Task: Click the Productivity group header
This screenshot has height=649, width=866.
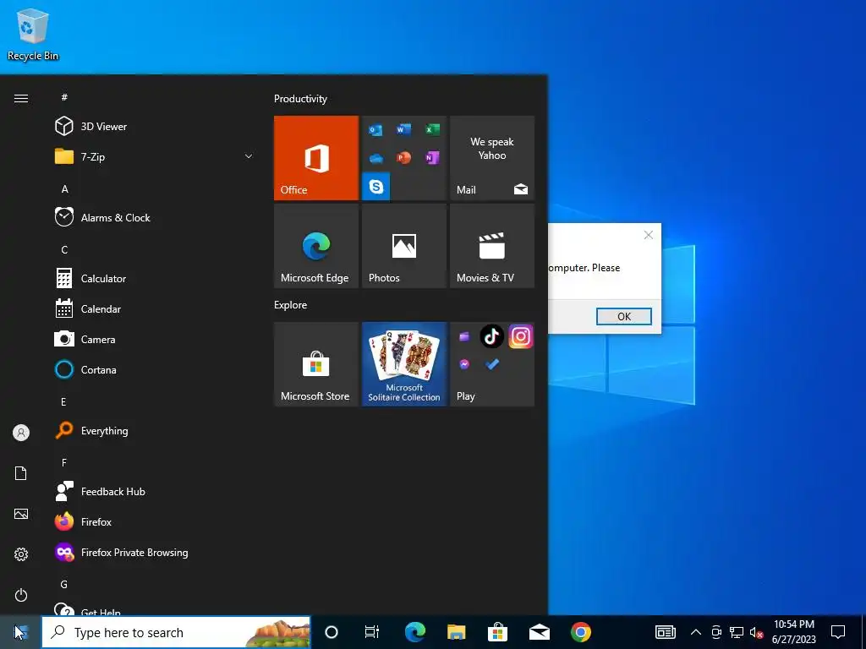Action: click(x=300, y=99)
